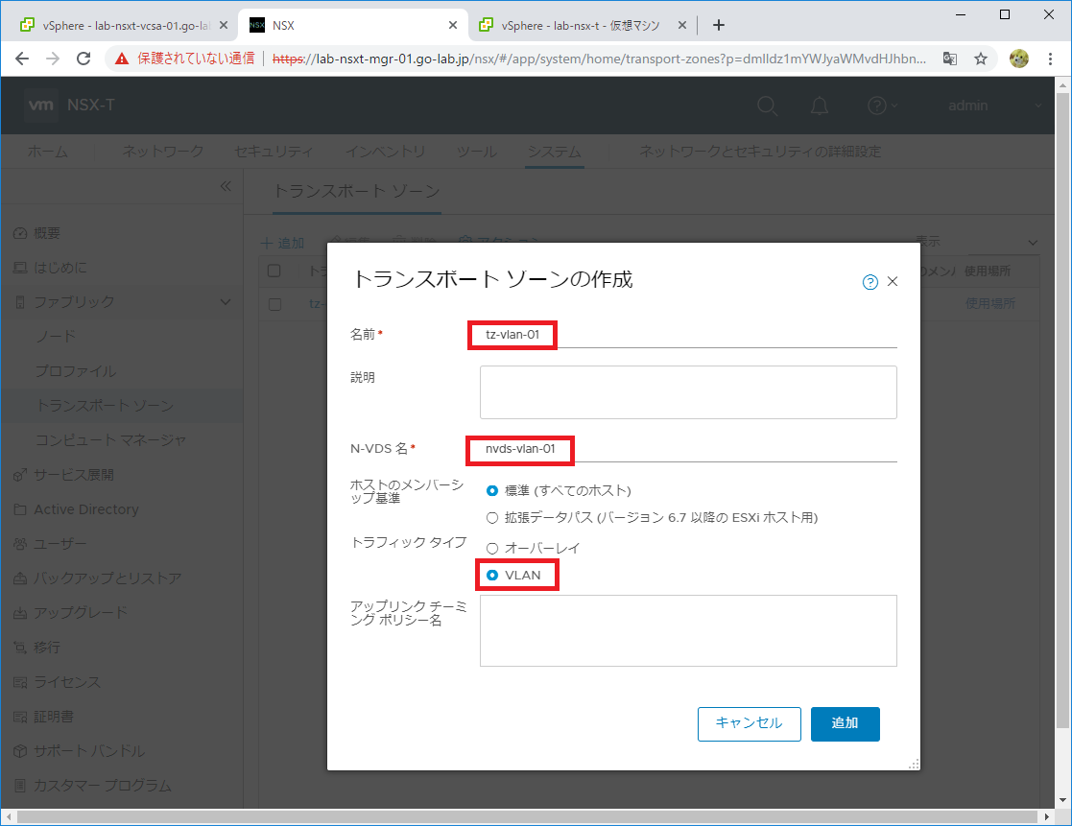The width and height of the screenshot is (1072, 826).
Task: Open the ホーム menu tab
Action: coord(48,152)
